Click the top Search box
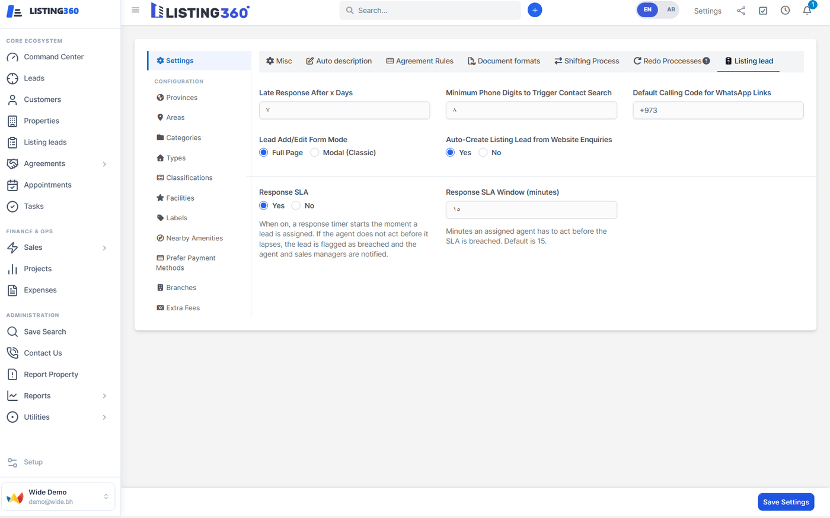The image size is (830, 518). (x=430, y=10)
